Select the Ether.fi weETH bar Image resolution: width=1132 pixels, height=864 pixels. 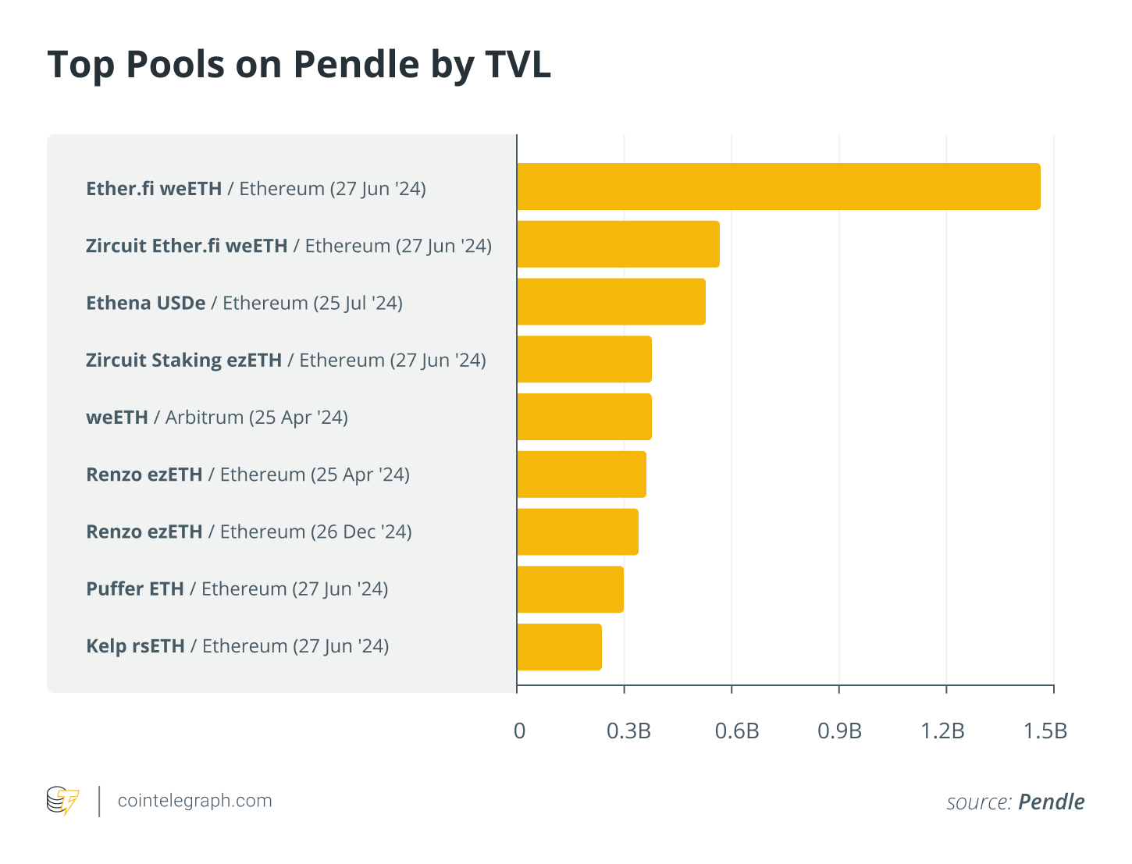(778, 187)
